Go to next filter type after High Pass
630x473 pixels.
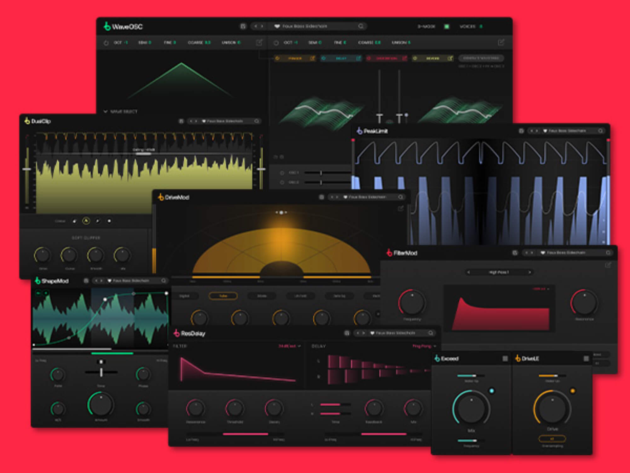[x=530, y=272]
